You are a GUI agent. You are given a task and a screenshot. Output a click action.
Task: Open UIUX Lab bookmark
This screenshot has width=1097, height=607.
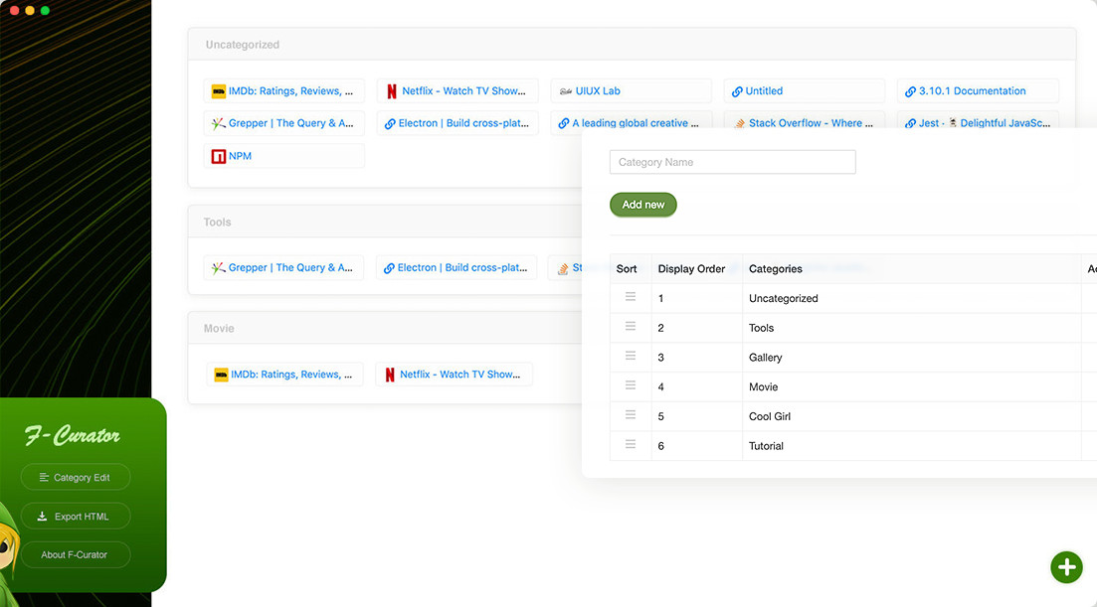click(632, 90)
